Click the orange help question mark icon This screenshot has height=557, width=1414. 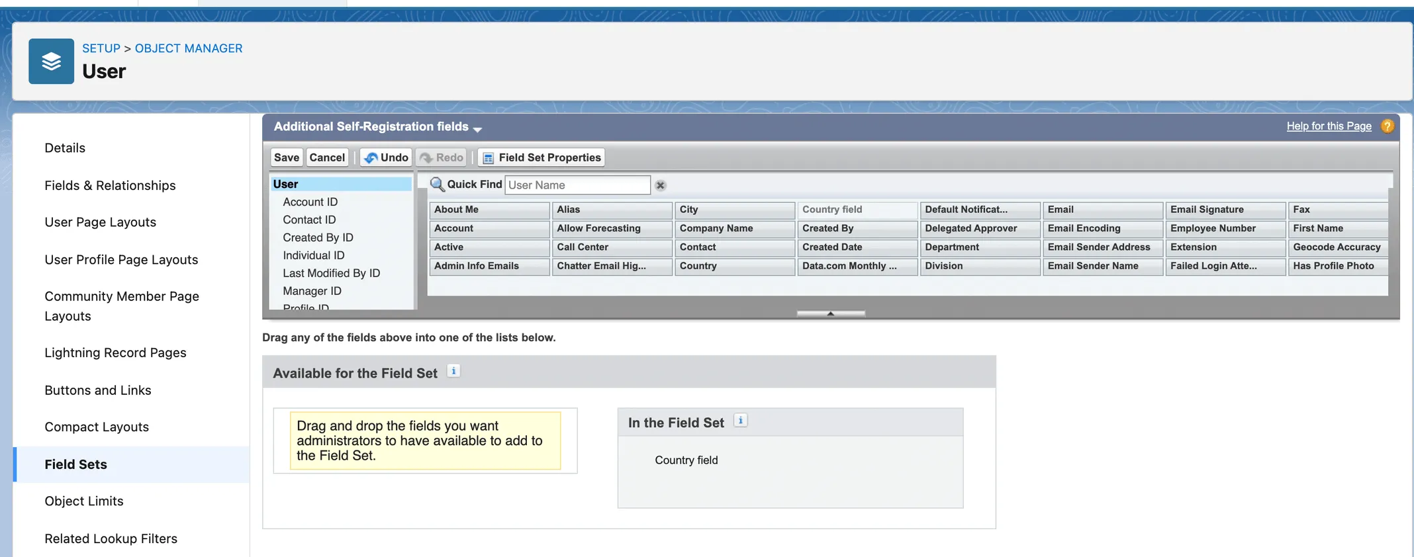point(1387,126)
